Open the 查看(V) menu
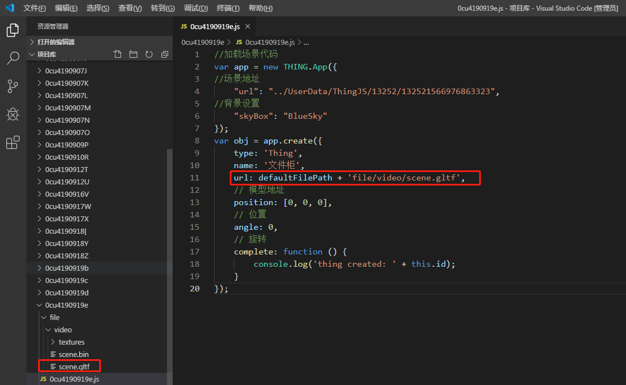 click(130, 8)
